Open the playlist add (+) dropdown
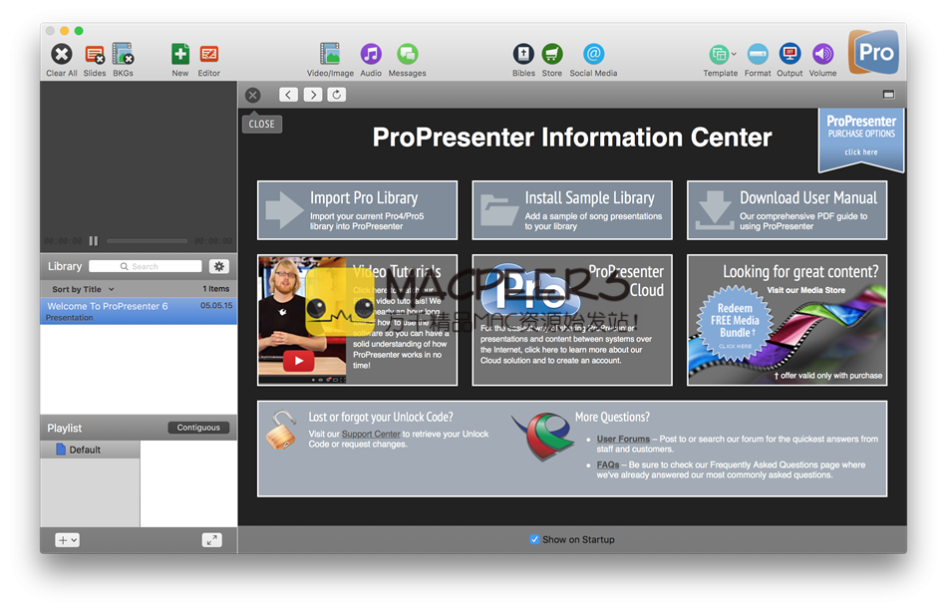Viewport: 947px width, 610px height. click(x=67, y=540)
